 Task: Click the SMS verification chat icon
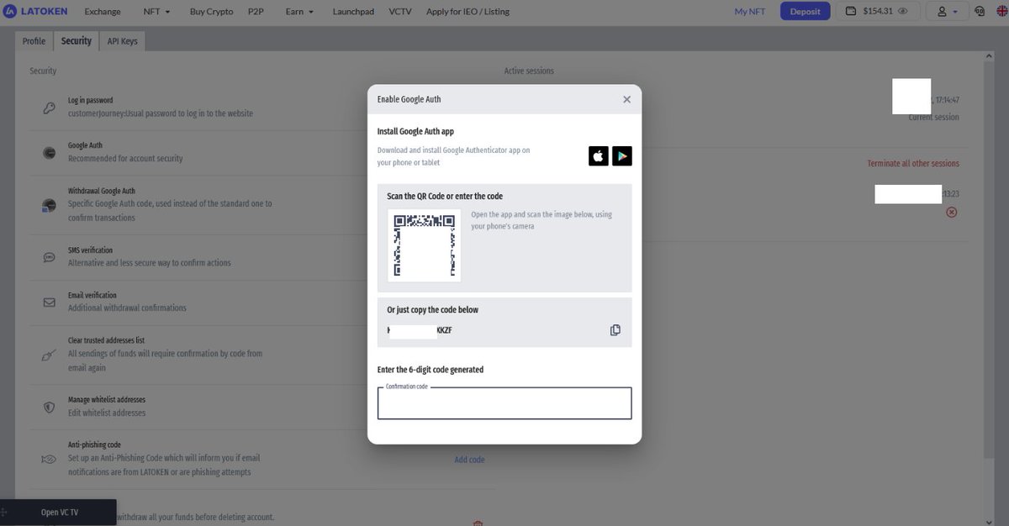pos(50,257)
